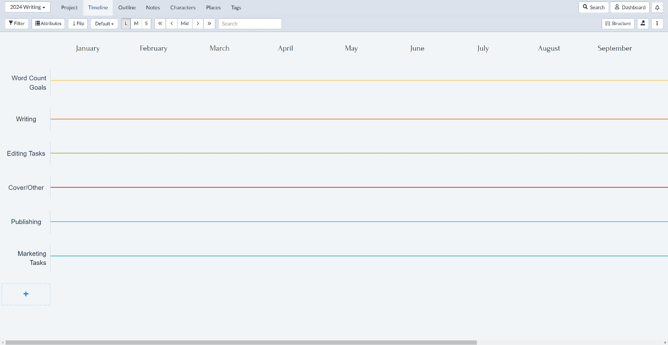Select the April chapter heading
The width and height of the screenshot is (668, 345).
(x=285, y=48)
